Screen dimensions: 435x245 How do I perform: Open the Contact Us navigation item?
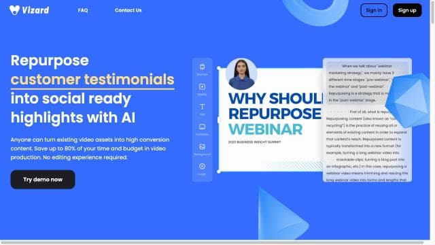coord(128,10)
